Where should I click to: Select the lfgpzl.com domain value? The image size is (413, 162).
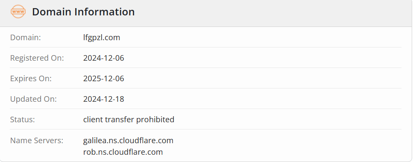(x=102, y=38)
